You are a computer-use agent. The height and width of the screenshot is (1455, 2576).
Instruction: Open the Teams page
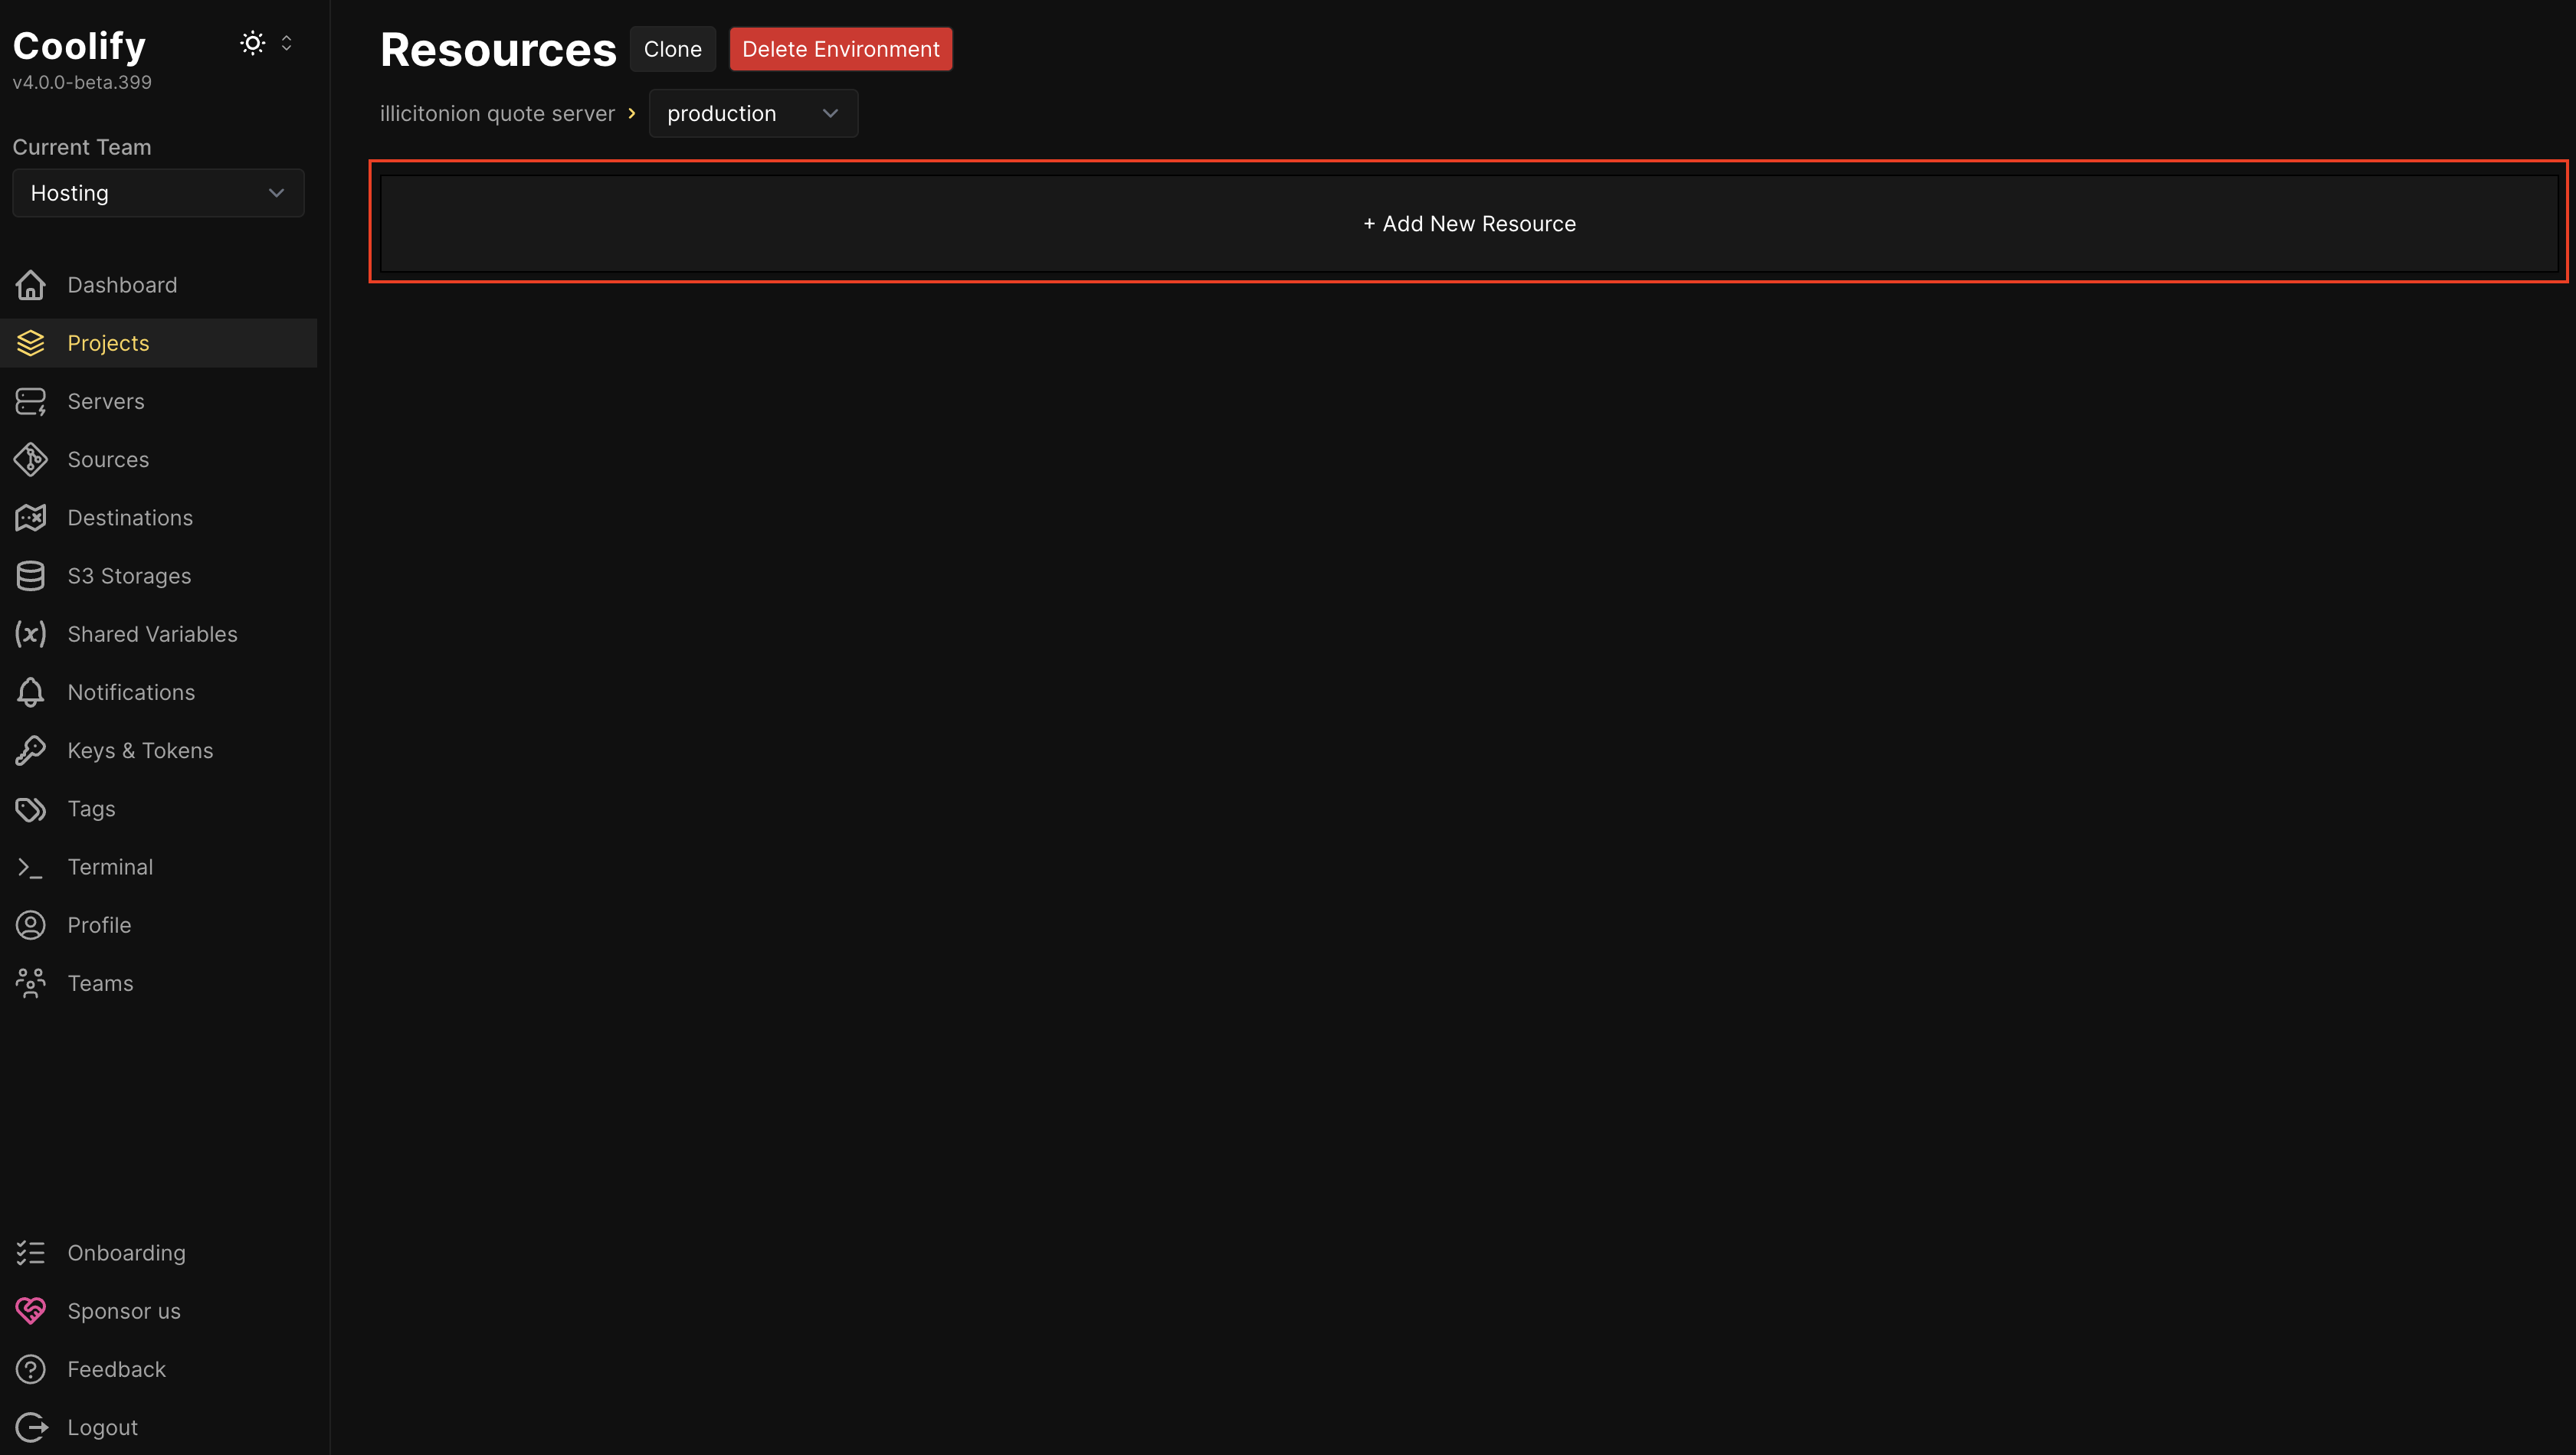pos(100,983)
